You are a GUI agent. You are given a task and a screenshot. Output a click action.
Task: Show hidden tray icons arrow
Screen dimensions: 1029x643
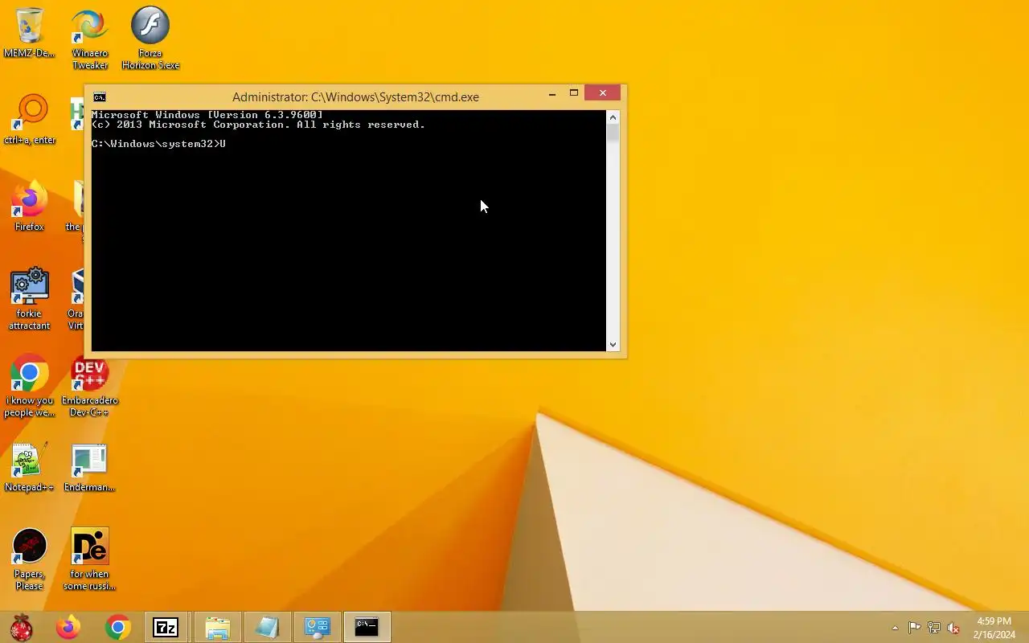pyautogui.click(x=895, y=628)
